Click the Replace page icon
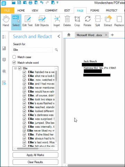 (119, 21)
